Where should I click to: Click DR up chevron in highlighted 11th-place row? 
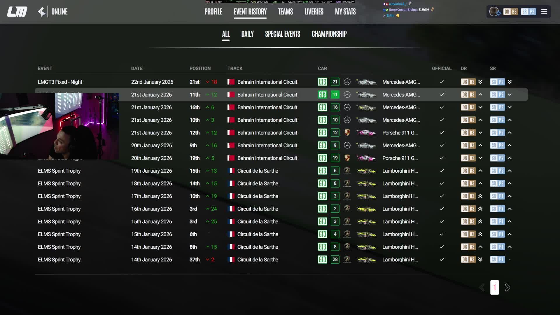click(480, 94)
